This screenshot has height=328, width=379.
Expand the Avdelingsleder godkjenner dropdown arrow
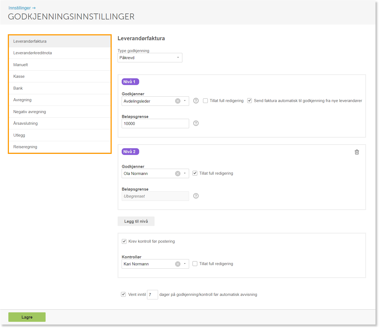point(185,101)
